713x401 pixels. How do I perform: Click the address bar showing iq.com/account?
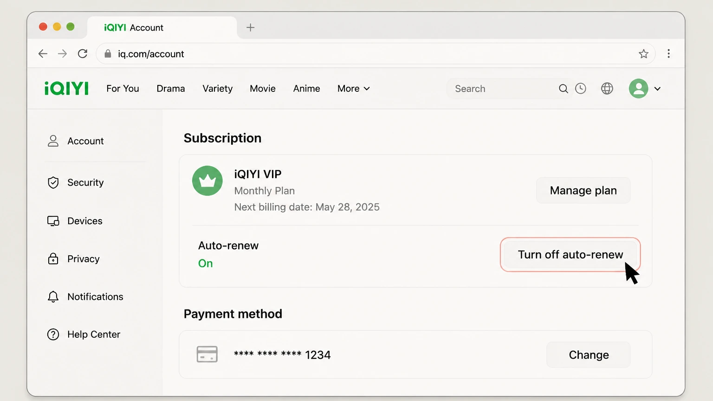tap(376, 54)
